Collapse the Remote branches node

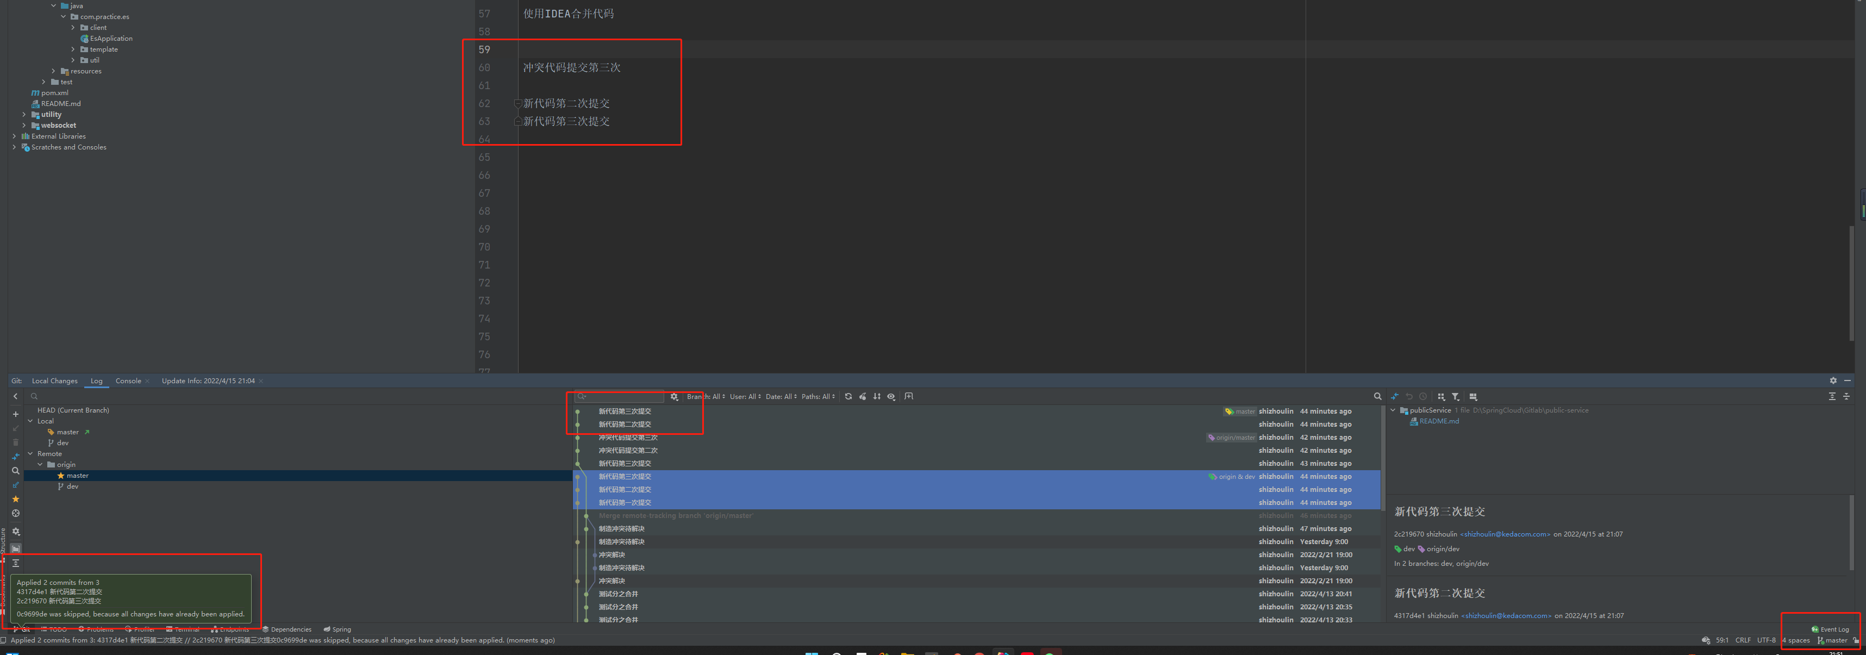pos(30,453)
